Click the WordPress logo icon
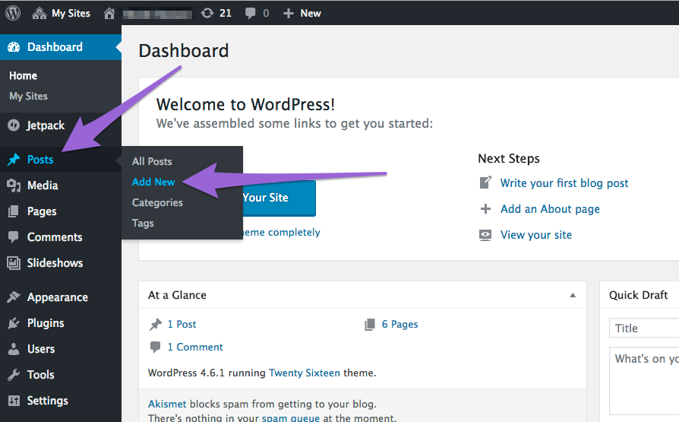 pos(13,13)
